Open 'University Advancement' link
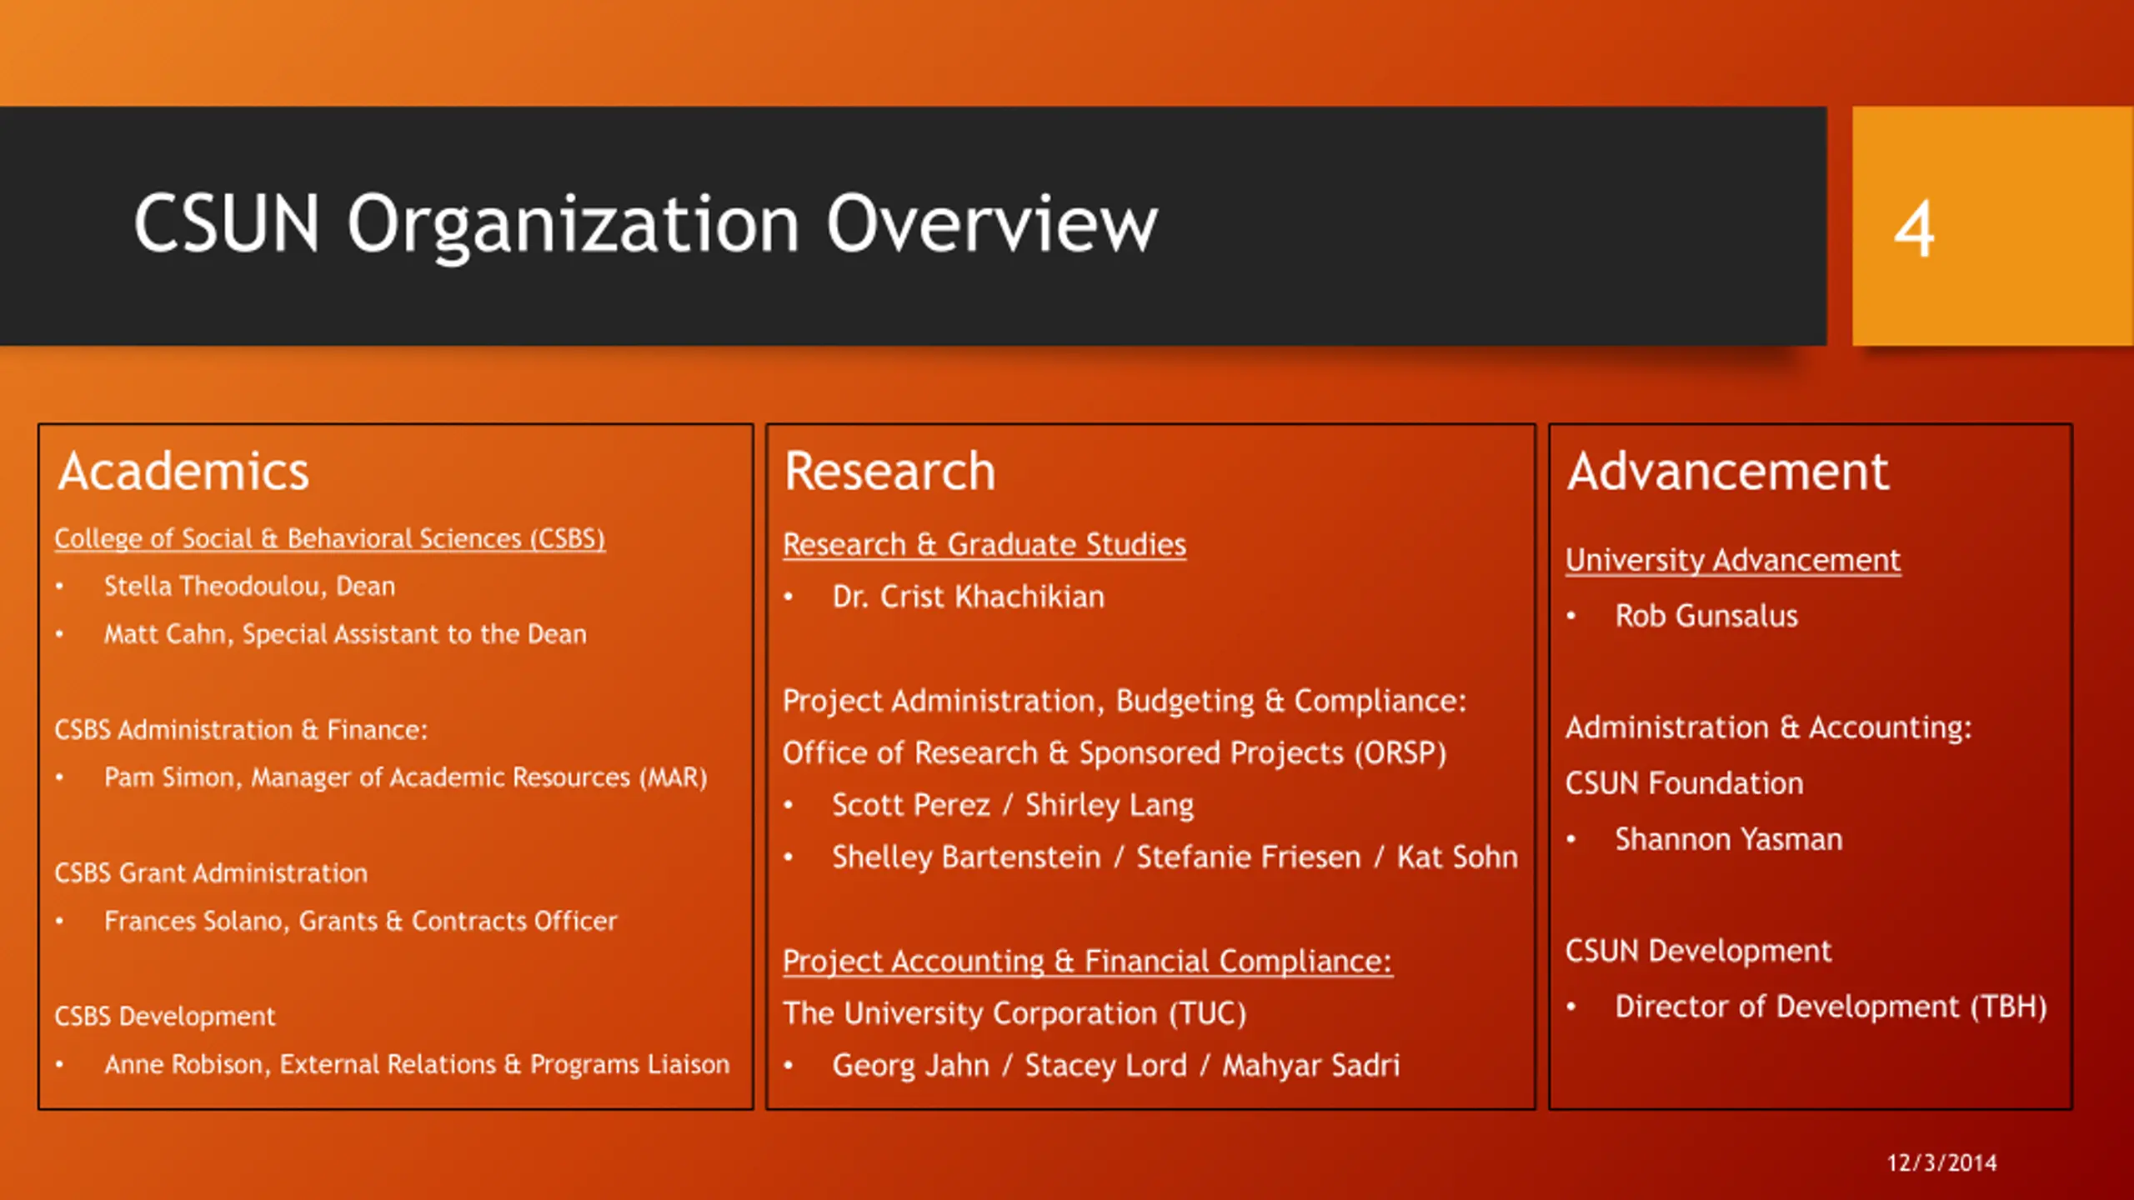Viewport: 2134px width, 1200px height. 1733,560
